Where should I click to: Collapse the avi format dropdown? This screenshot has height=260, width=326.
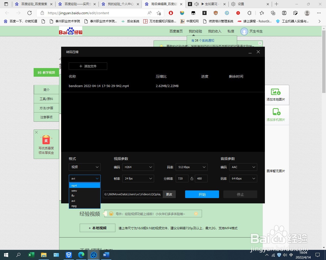pos(85,178)
